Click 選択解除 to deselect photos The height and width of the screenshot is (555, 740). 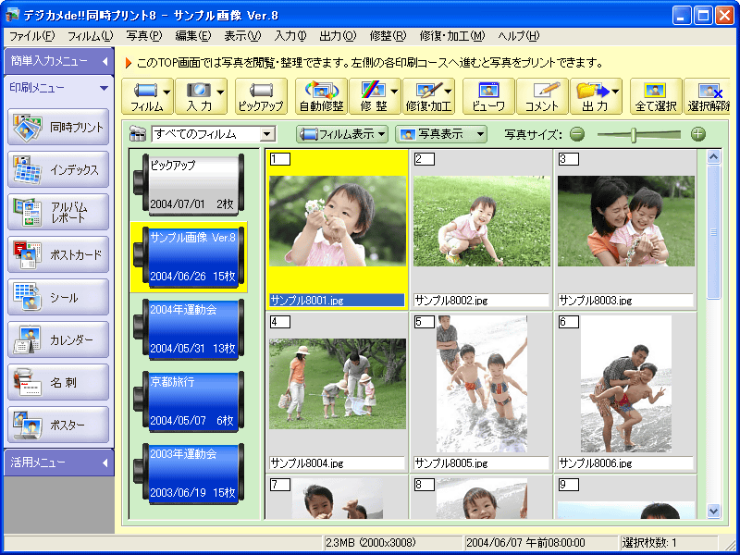[707, 96]
